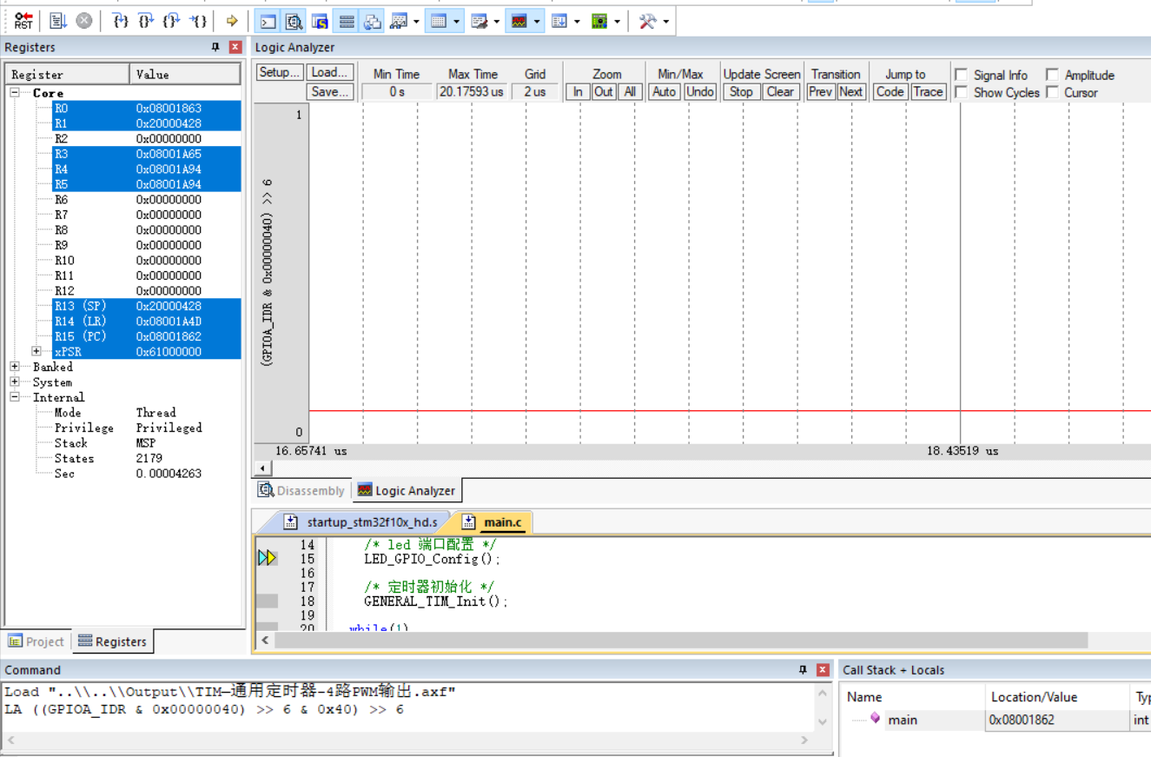Check the Amplitude option in Logic Analyzer
The height and width of the screenshot is (757, 1151).
tap(1052, 75)
